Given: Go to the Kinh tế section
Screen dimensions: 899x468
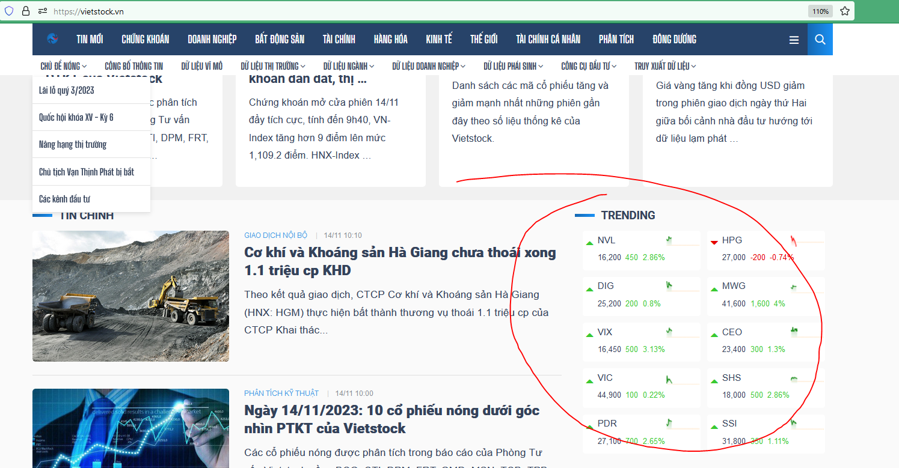Looking at the screenshot, I should click(x=439, y=40).
